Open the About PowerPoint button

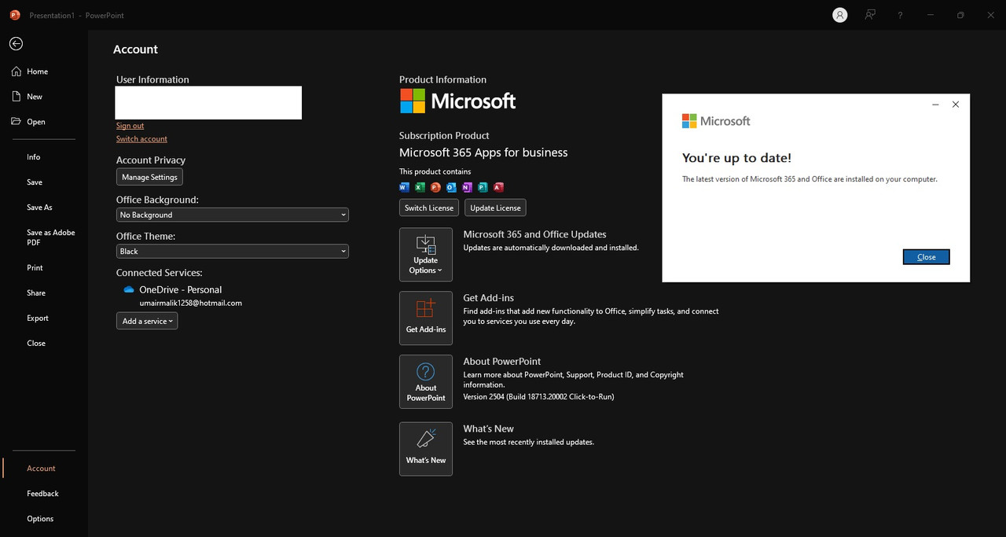426,382
